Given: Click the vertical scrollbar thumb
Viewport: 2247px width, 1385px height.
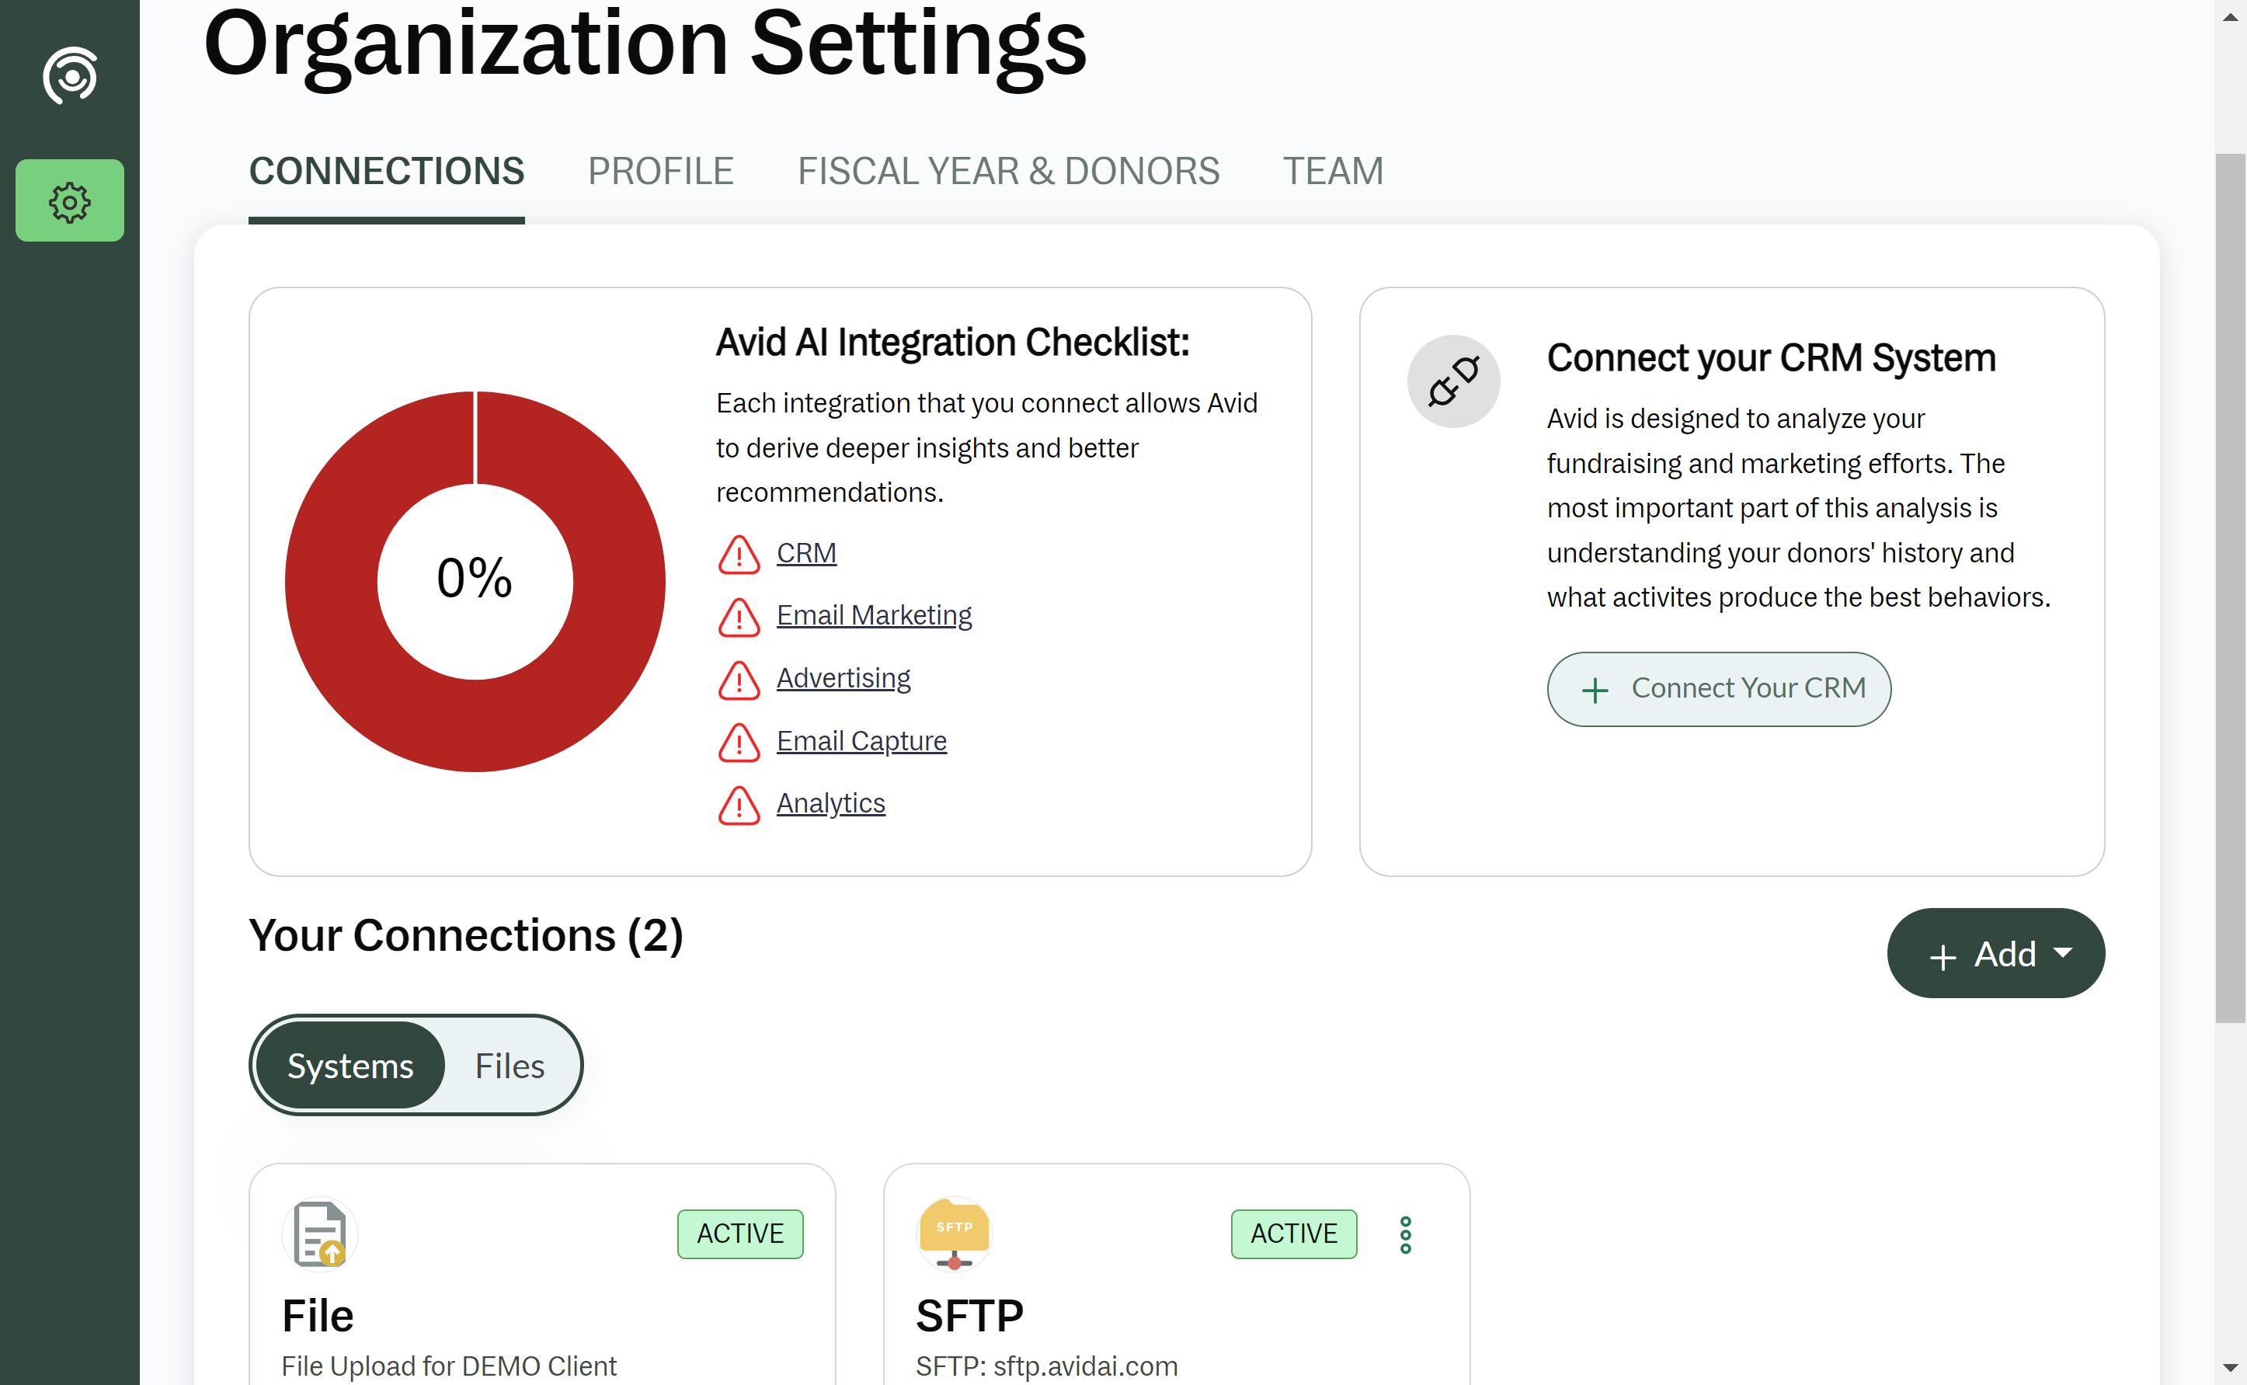Looking at the screenshot, I should pos(2231,586).
